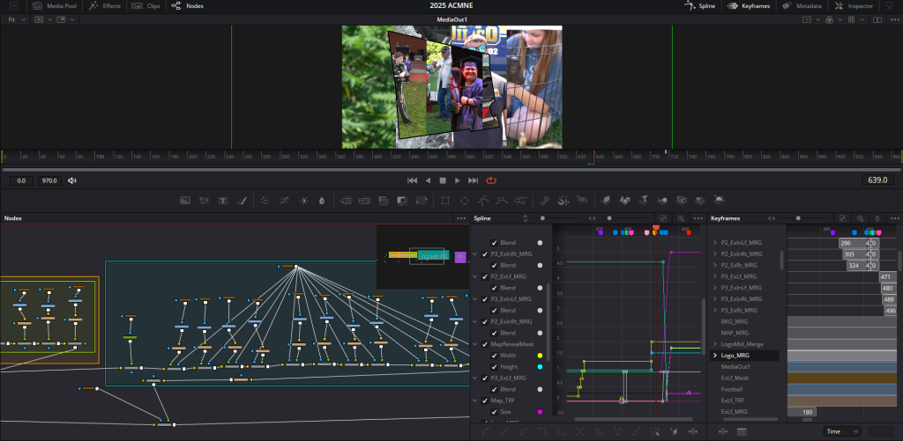Open the Time dropdown in Keyframes panel
The height and width of the screenshot is (441, 903).
point(842,431)
